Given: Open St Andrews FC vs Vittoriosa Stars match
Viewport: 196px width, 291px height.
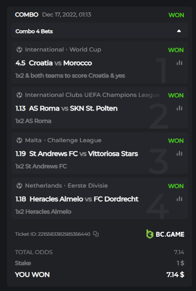Looking at the screenshot, I should (84, 154).
